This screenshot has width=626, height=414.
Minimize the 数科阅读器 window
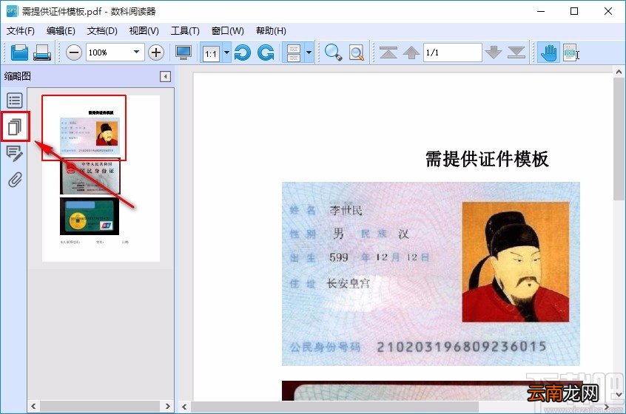541,11
